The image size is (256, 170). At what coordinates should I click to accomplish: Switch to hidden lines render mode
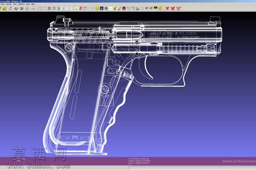tap(54, 8)
